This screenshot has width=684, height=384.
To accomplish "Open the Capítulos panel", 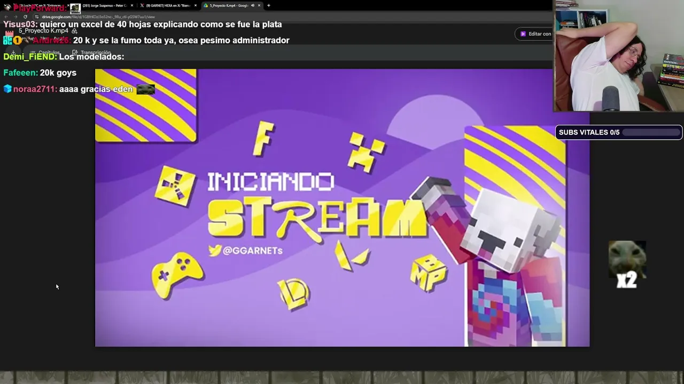I will click(x=45, y=53).
